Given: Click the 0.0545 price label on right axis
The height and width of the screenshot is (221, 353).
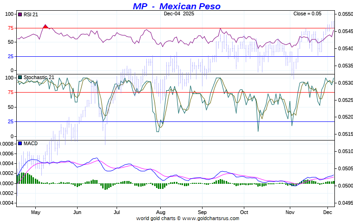Looking at the screenshot, I should [346, 31].
